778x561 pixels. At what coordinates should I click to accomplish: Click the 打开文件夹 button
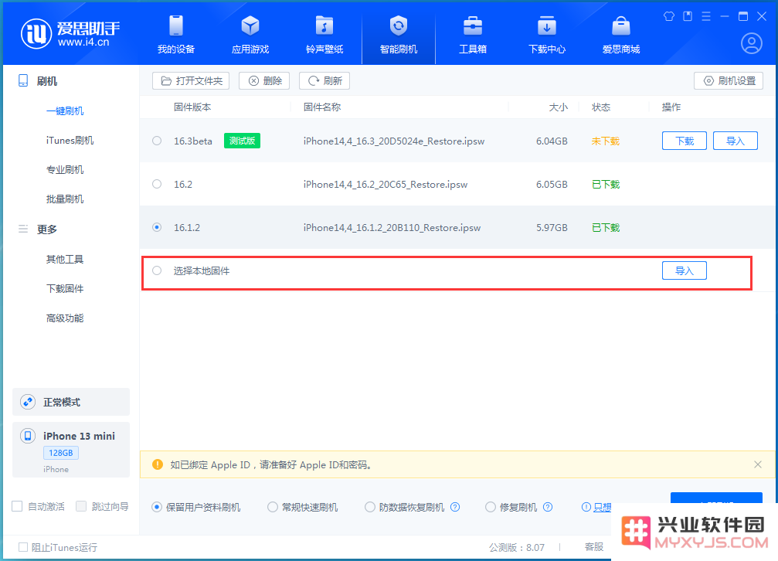coord(191,81)
